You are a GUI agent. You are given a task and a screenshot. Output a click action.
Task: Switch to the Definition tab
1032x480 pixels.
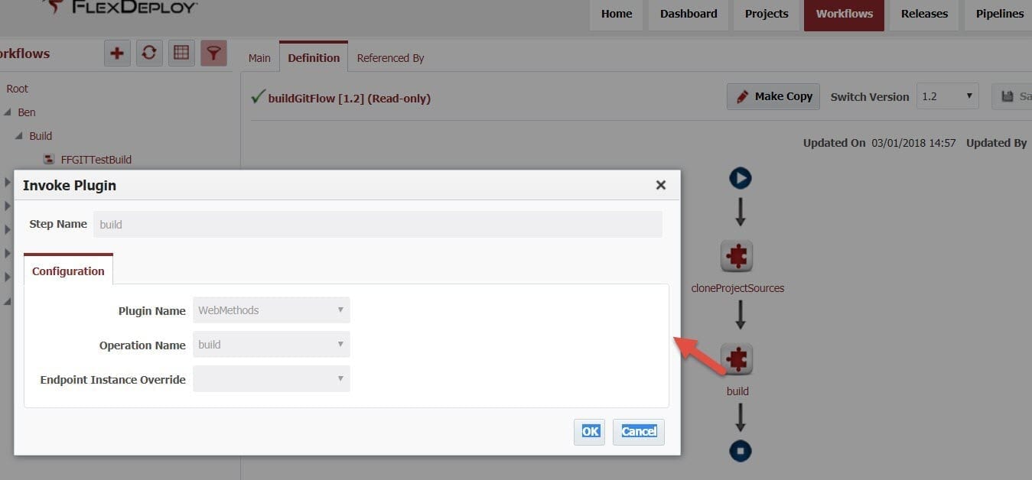pos(314,57)
